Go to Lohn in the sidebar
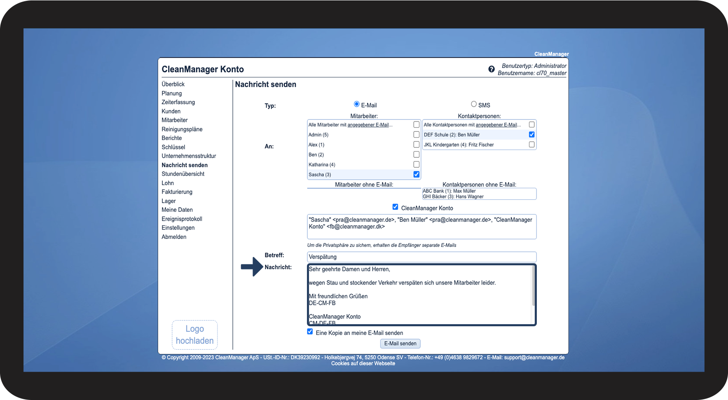 click(x=168, y=183)
